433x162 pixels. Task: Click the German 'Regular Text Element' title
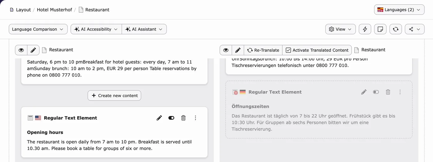point(275,92)
